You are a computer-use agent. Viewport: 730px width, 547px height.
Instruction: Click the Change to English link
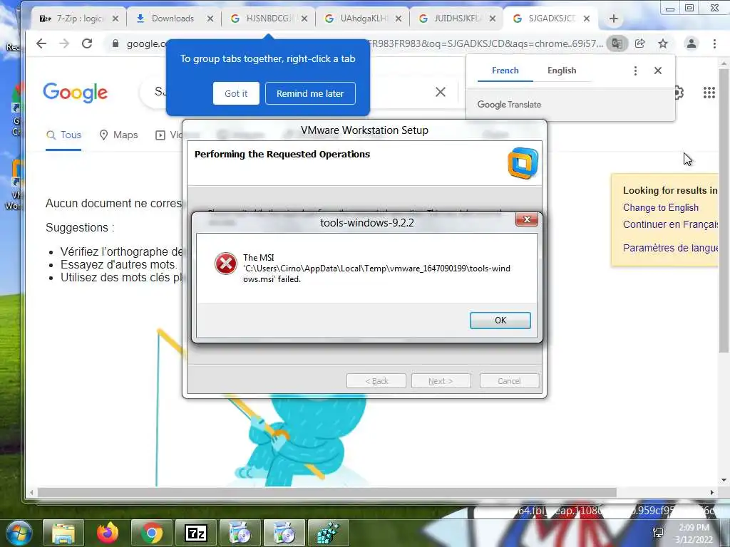[x=661, y=207]
